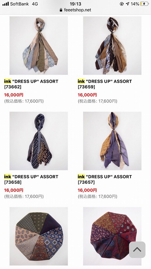The height and width of the screenshot is (269, 151).
Task: Open link ink "DRESS UP" ASSORT [73657]
Action: point(105,179)
